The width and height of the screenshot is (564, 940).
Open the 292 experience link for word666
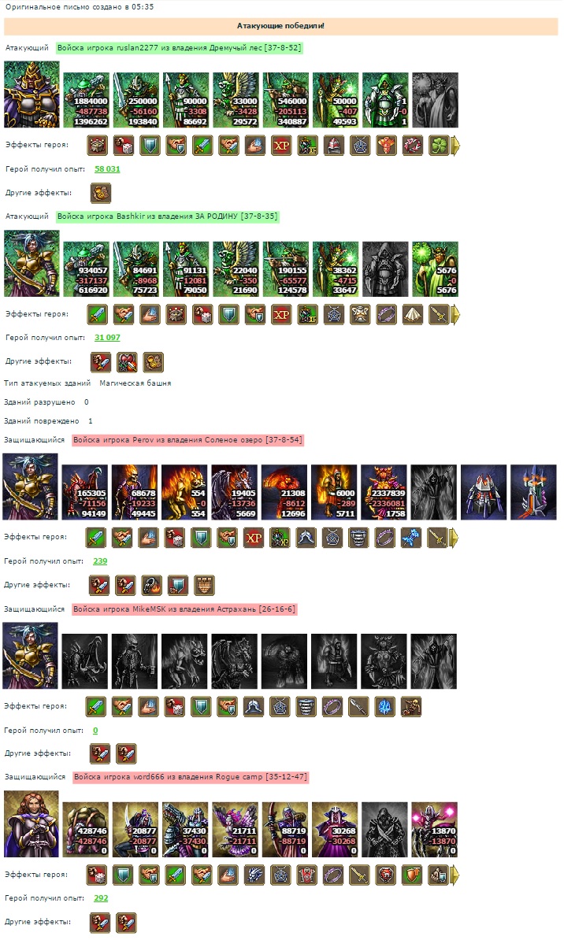click(101, 898)
